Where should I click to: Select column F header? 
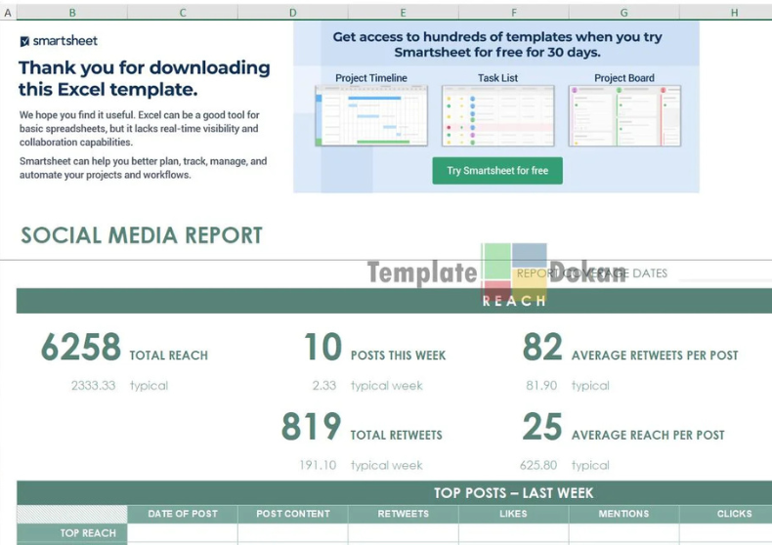pos(513,13)
